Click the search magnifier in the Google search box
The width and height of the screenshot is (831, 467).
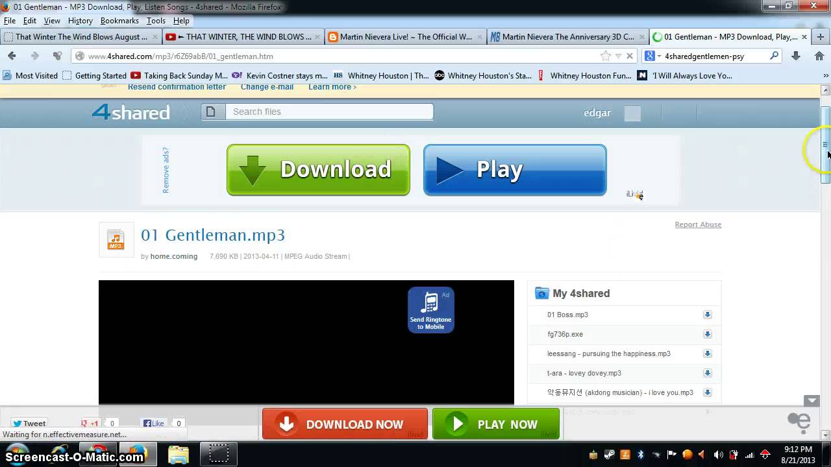pos(774,56)
